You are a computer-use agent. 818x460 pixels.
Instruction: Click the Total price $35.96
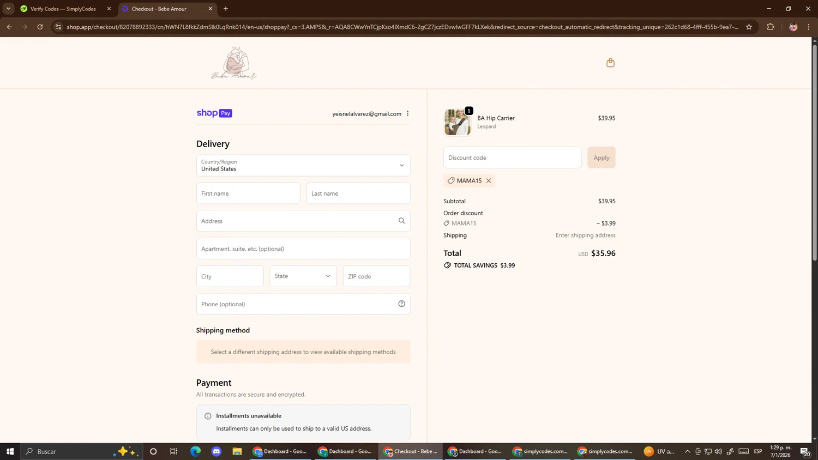[603, 253]
